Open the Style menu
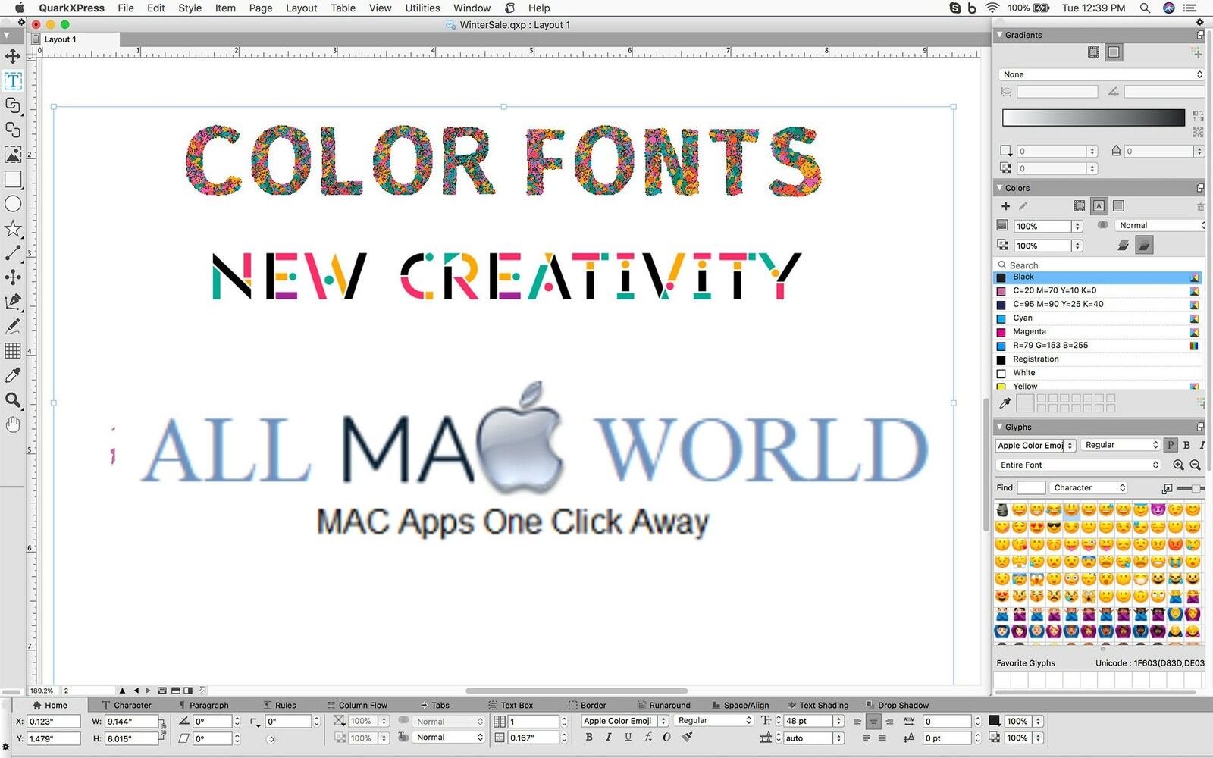1213x758 pixels. [190, 8]
